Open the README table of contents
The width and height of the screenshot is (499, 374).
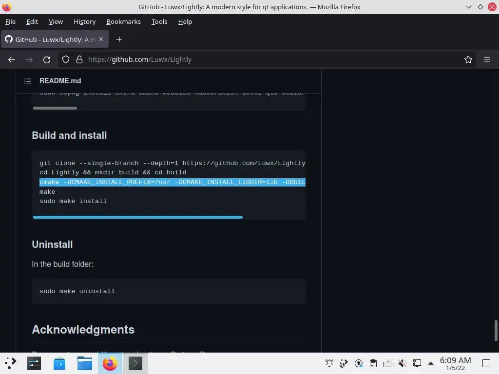coord(28,81)
